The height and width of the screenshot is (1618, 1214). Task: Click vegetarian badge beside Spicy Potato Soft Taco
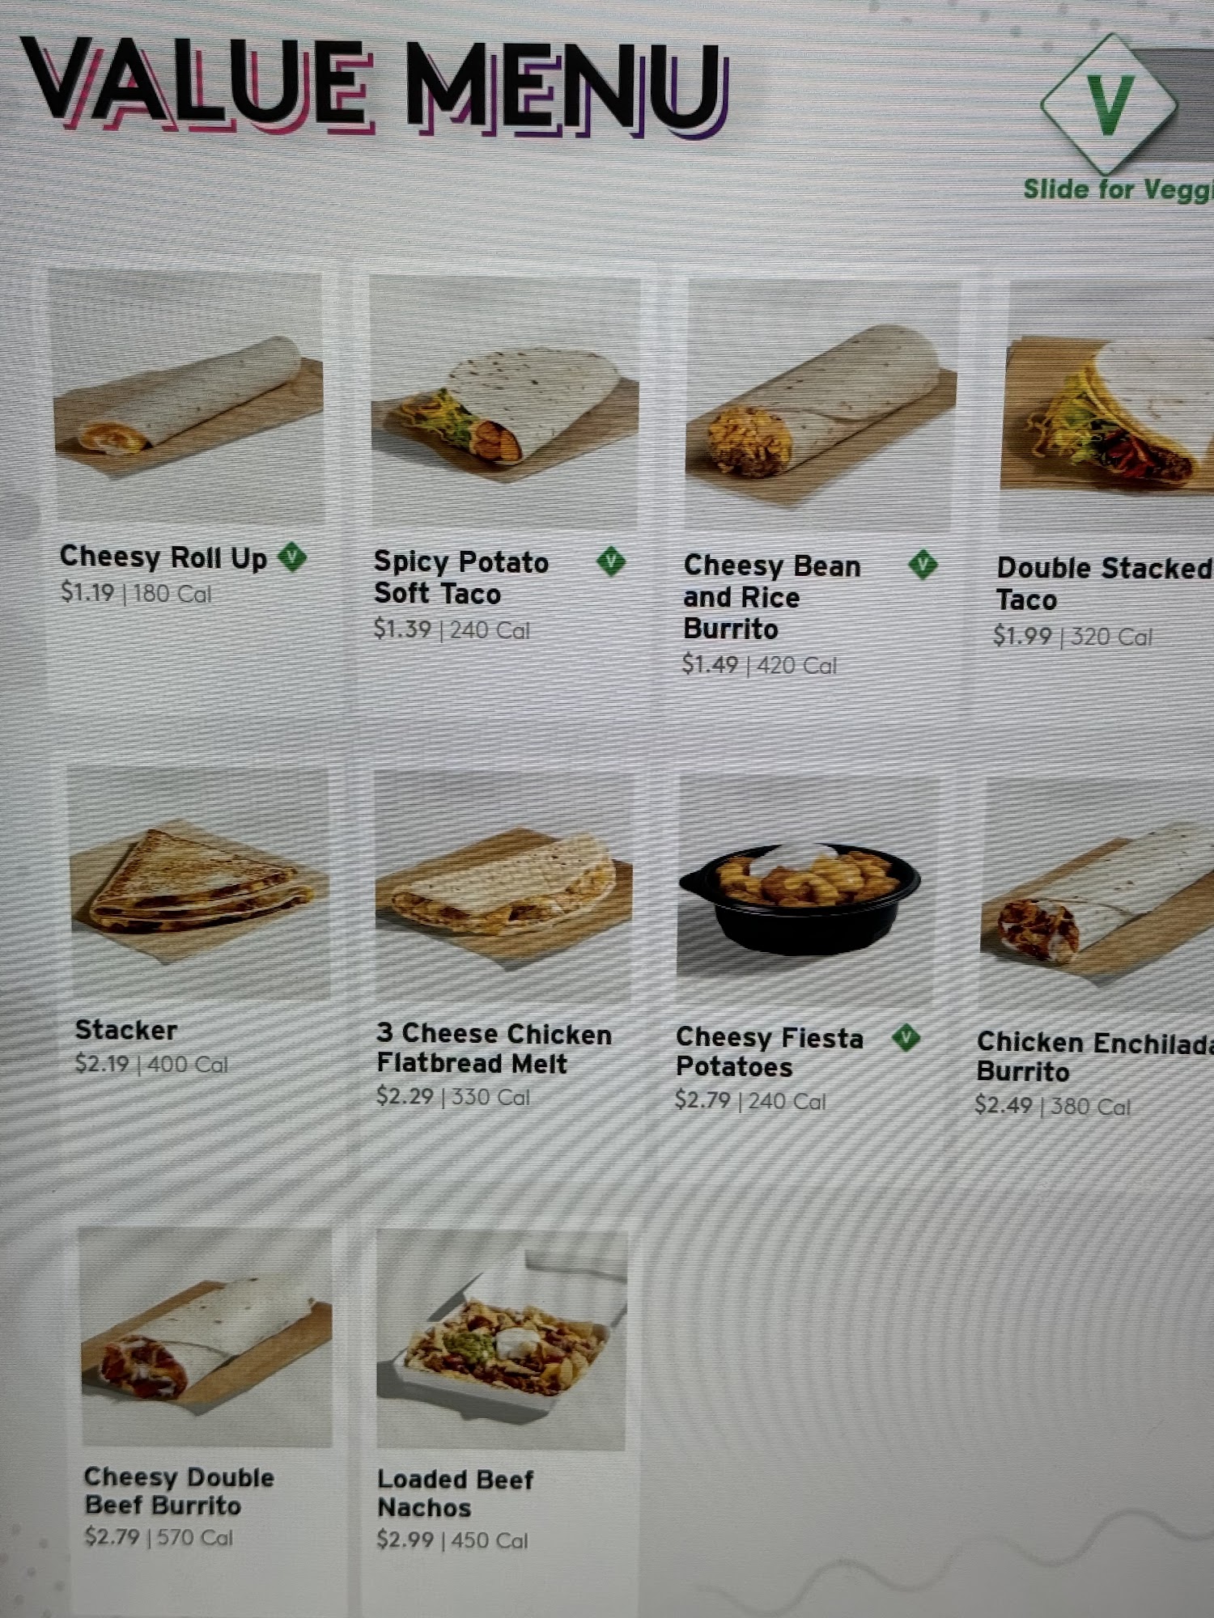[x=611, y=561]
